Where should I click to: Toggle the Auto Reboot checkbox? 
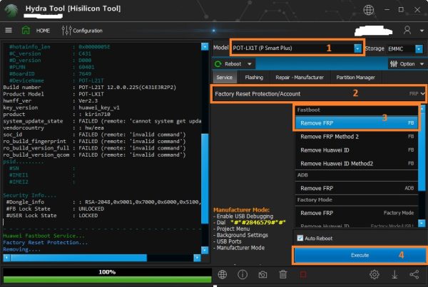tap(300, 238)
